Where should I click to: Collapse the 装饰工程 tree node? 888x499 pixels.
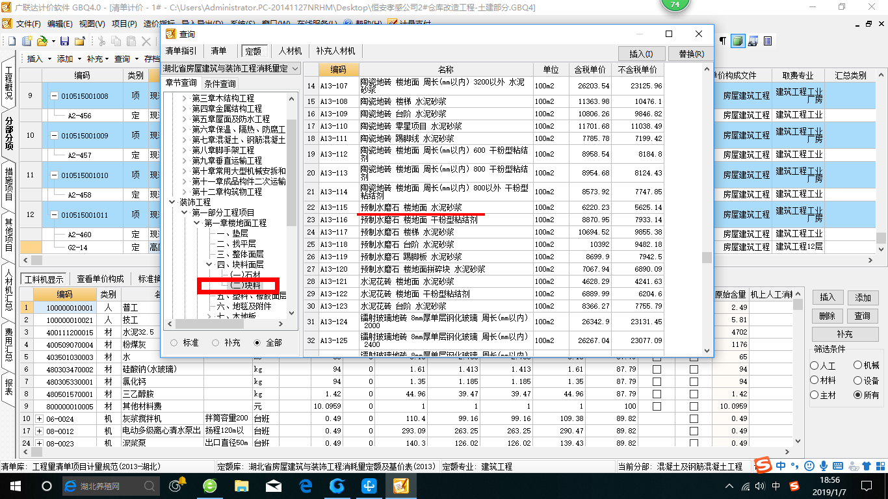(172, 202)
